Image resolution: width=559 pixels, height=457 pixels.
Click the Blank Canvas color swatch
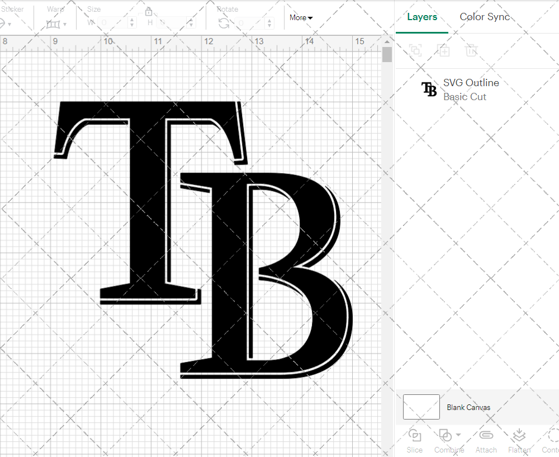click(421, 407)
